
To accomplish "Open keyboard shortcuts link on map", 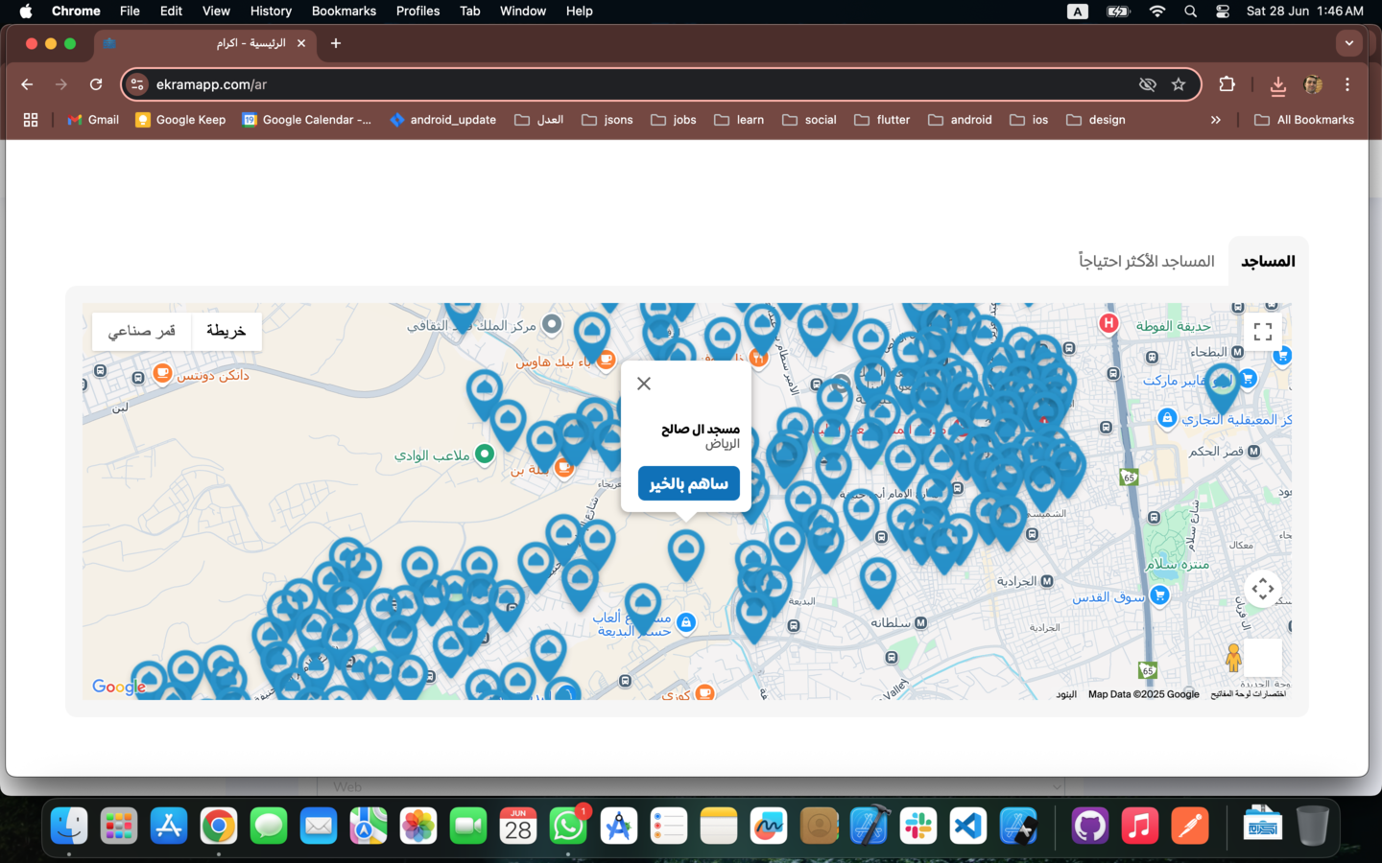I will [x=1248, y=694].
